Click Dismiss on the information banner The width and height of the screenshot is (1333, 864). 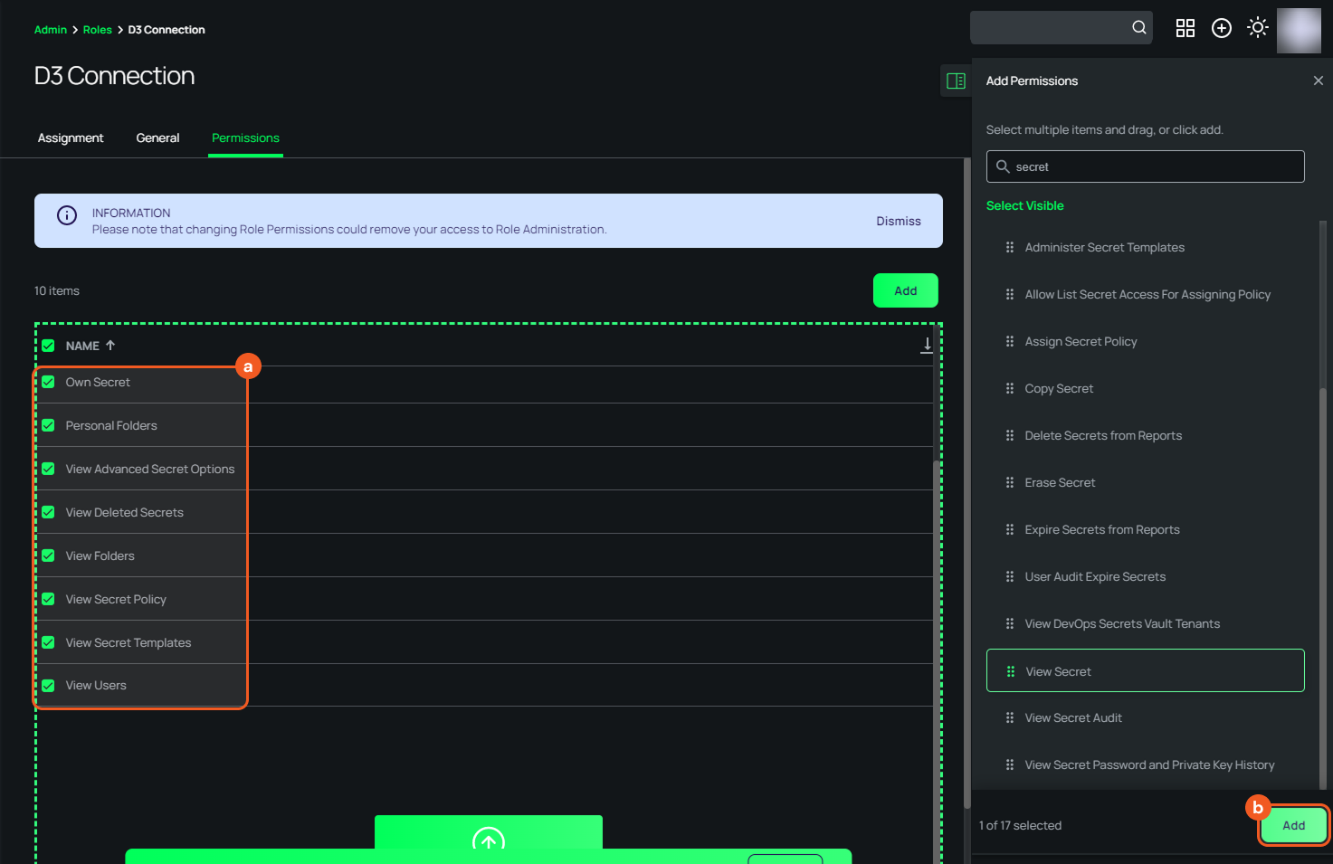click(898, 222)
